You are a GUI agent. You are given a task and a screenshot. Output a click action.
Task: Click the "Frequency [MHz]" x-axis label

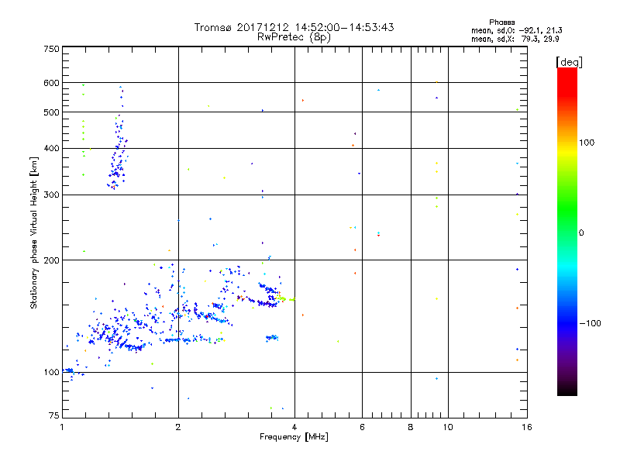[x=294, y=437]
